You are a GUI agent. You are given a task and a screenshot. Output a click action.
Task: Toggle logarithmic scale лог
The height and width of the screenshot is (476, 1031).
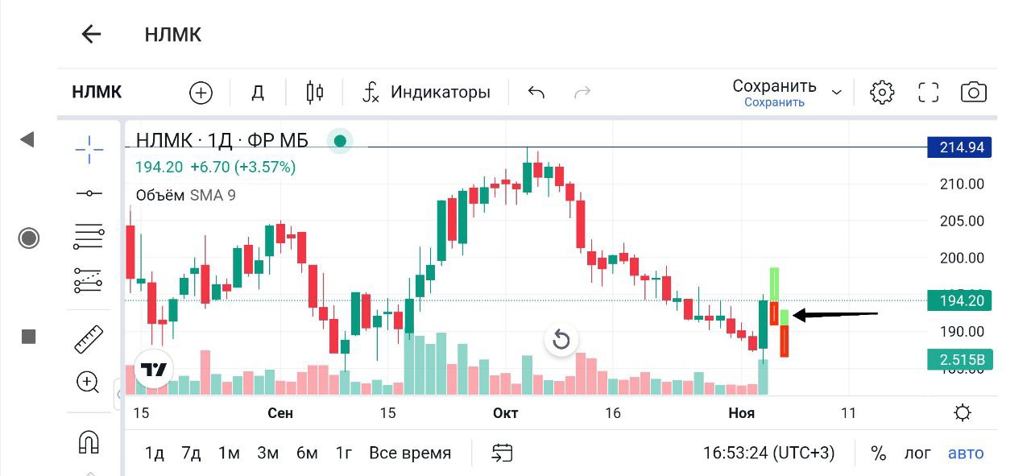point(917,453)
